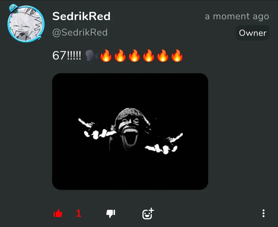Open SedrikRed's profile avatar
Image resolution: width=278 pixels, height=227 pixels.
(x=26, y=24)
